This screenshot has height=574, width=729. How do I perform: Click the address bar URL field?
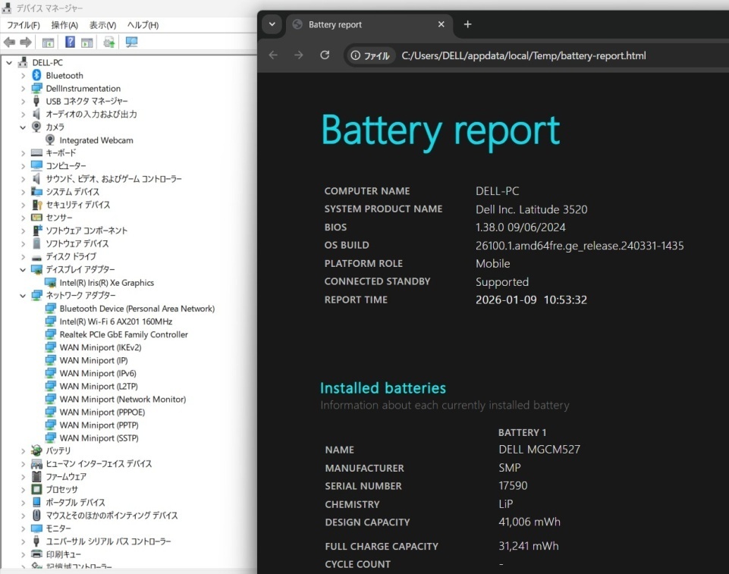click(x=523, y=55)
